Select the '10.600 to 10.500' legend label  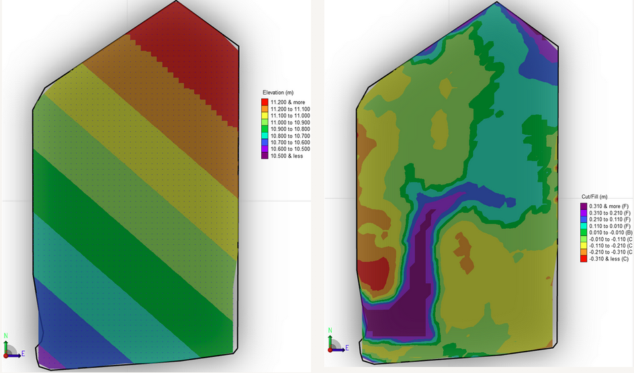tap(290, 149)
